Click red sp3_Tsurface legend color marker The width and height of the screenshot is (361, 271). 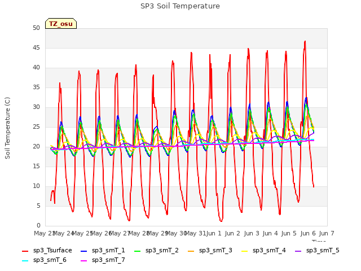click(25, 251)
